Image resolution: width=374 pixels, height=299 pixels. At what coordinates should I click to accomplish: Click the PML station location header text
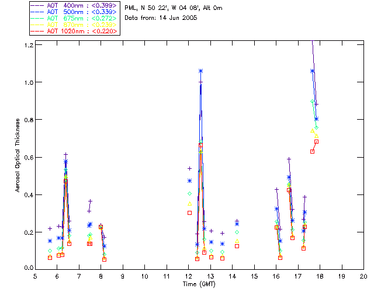[x=174, y=8]
